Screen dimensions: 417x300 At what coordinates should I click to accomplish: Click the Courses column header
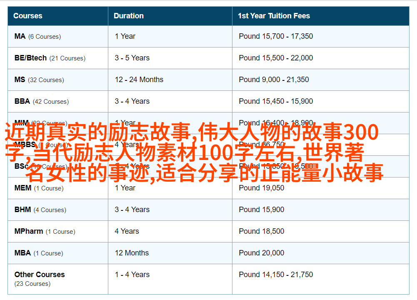28,16
